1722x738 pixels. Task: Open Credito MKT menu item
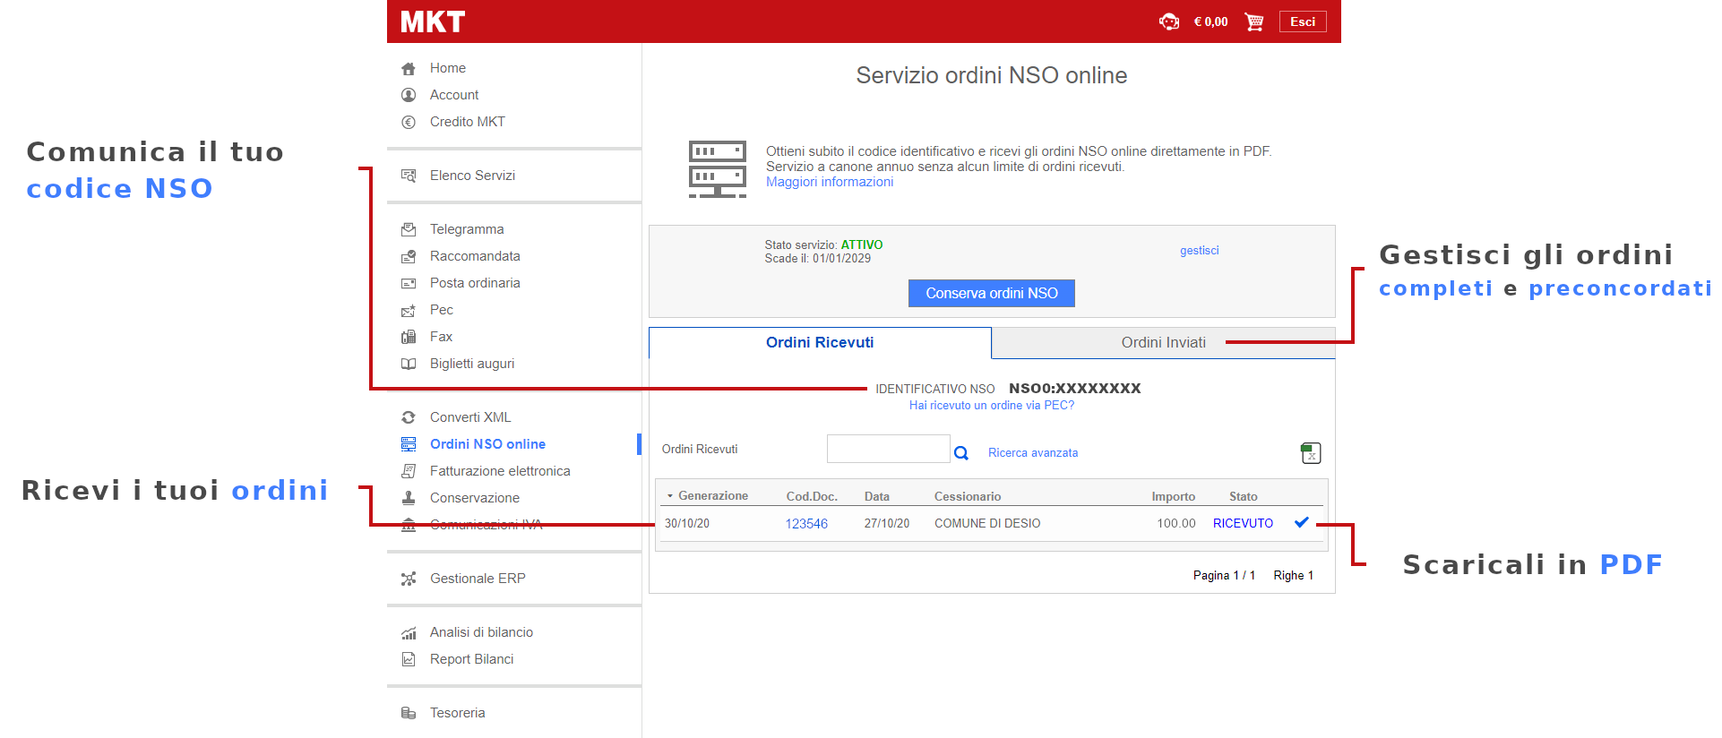tap(468, 122)
